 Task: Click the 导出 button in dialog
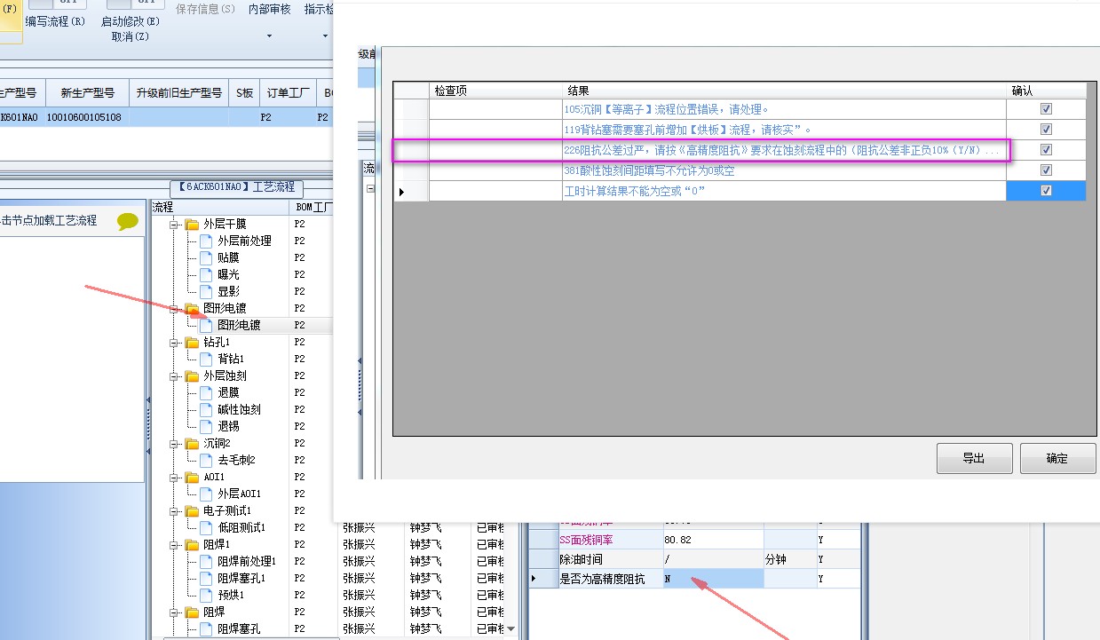974,459
